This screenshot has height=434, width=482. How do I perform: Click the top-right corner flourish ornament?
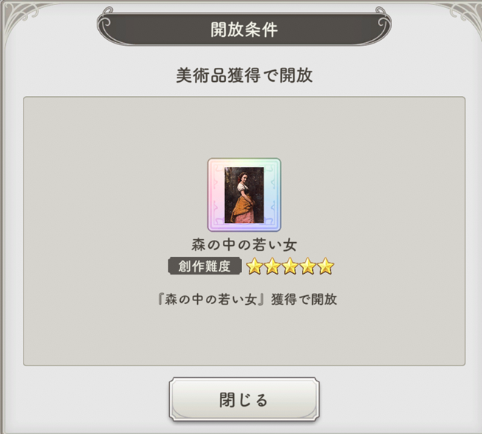pyautogui.click(x=463, y=15)
